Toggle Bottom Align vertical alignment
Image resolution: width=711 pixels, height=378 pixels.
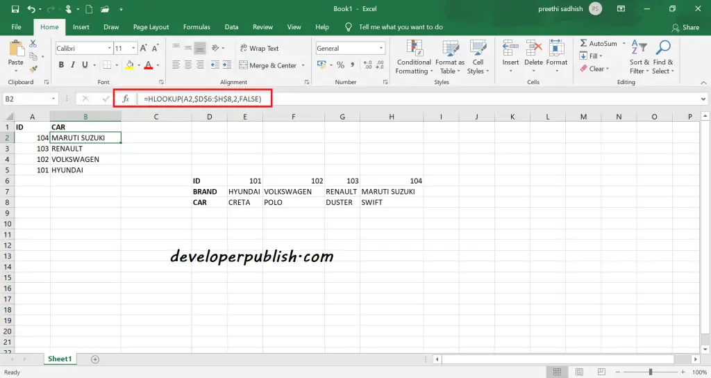point(199,48)
